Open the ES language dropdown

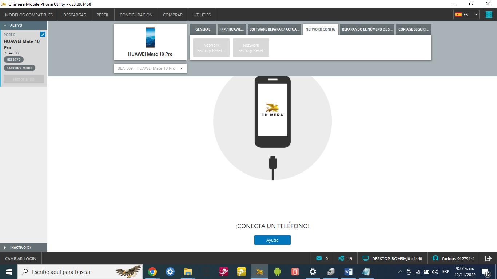pos(466,15)
